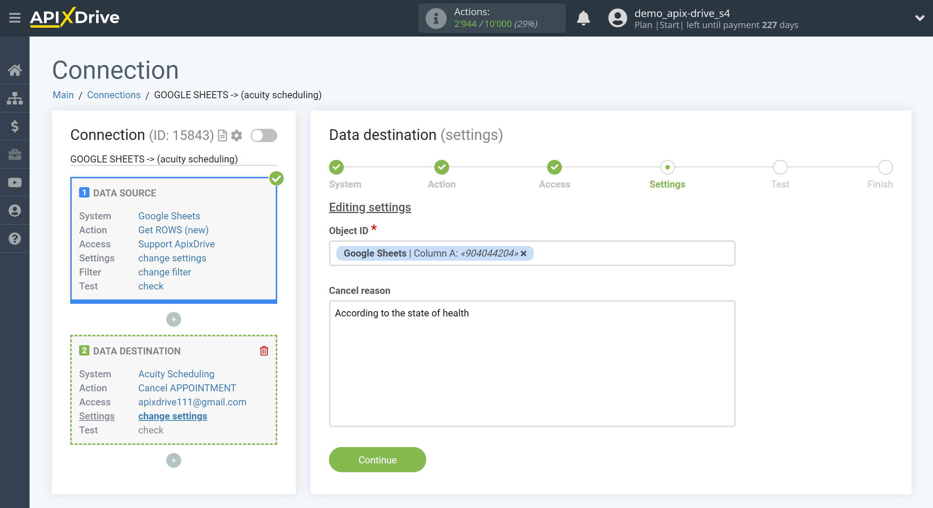Open the Support ApixDrive access link
The height and width of the screenshot is (508, 933).
176,244
